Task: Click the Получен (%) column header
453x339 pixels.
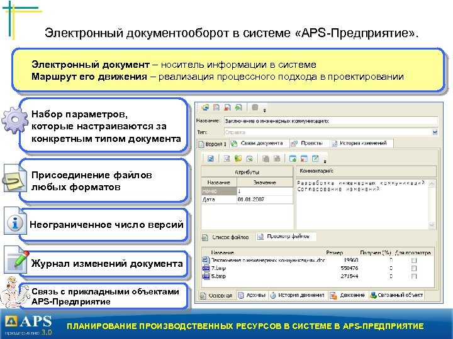Action: [x=375, y=253]
